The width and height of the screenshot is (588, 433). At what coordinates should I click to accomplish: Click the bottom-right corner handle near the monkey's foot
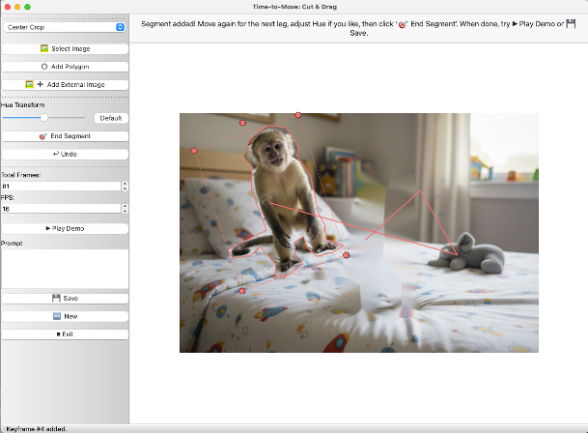point(346,255)
